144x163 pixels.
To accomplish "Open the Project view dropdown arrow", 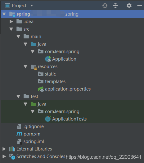I will [32, 6].
